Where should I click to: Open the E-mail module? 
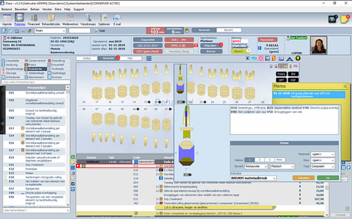(117, 20)
